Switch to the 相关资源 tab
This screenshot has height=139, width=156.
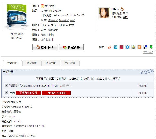31,63
